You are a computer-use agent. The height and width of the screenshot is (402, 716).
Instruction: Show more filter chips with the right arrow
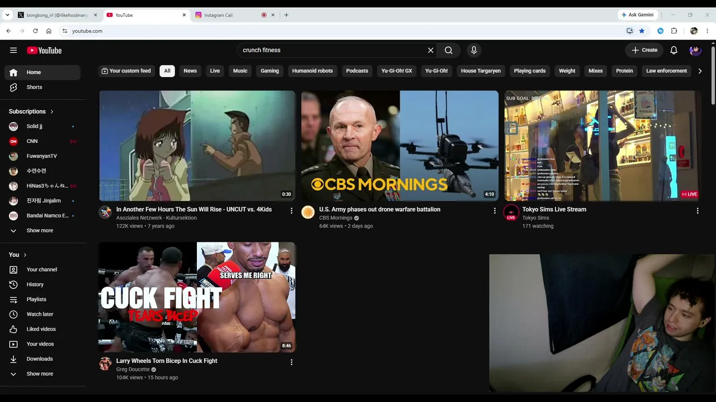pyautogui.click(x=700, y=71)
